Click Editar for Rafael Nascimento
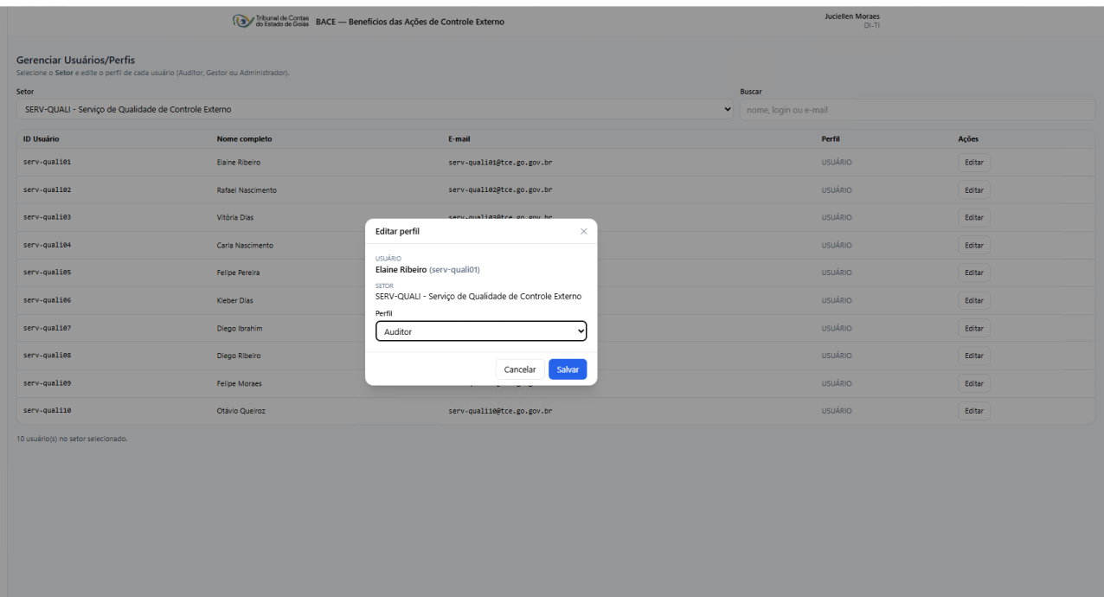 coord(973,190)
